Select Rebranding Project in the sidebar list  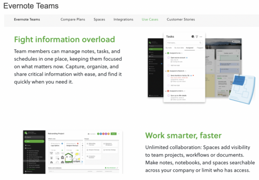(x=34, y=161)
